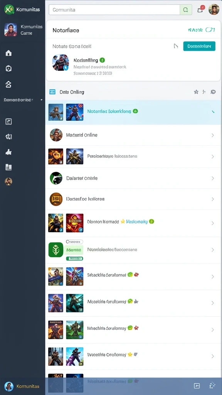Image resolution: width=222 pixels, height=395 pixels.
Task: Collapse the highlighted Notentiac Solcrklons row chevron
Action: coord(213,111)
